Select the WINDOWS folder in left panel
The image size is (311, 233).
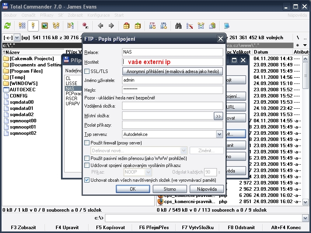21,83
